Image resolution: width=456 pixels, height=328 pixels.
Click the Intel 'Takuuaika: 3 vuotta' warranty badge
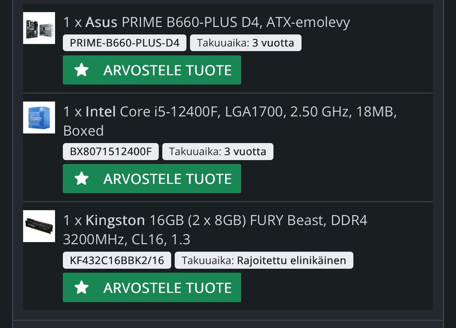(218, 152)
